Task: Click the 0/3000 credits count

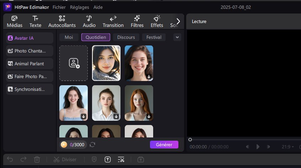Action: click(x=77, y=145)
